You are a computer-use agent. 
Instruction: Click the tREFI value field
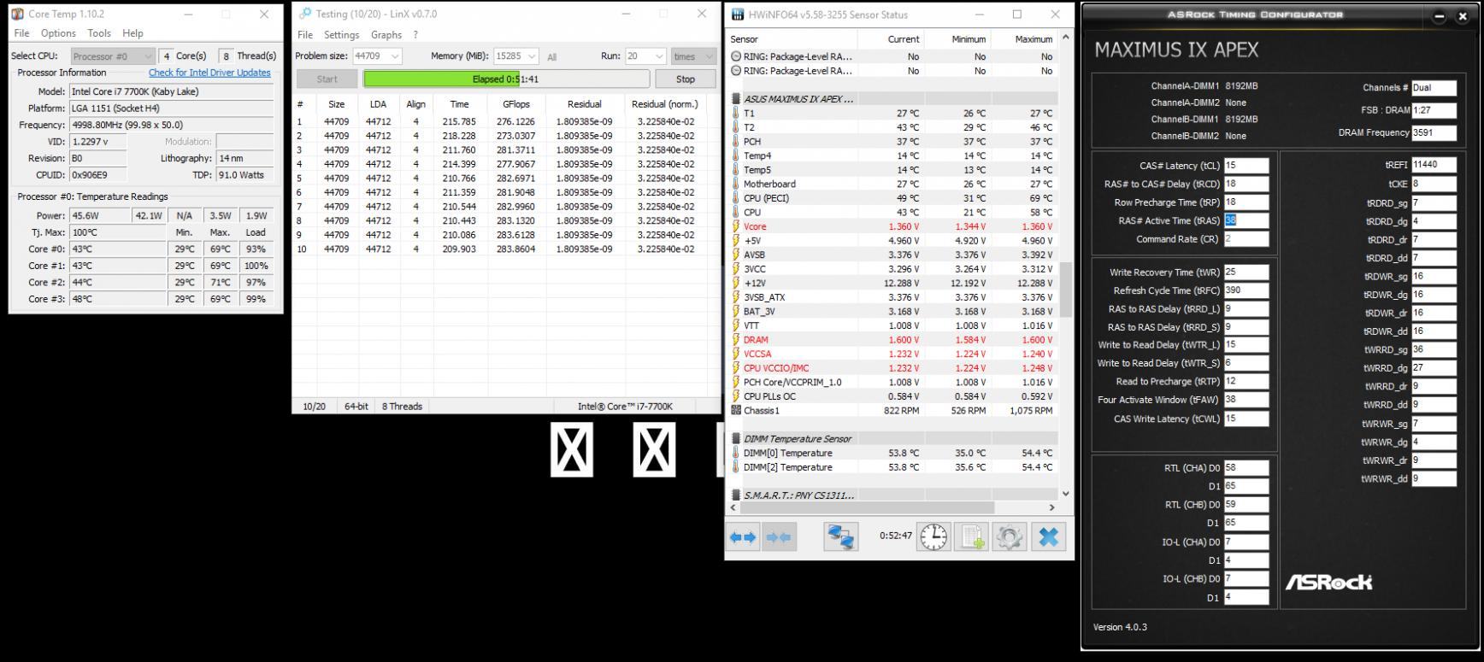click(x=1434, y=165)
